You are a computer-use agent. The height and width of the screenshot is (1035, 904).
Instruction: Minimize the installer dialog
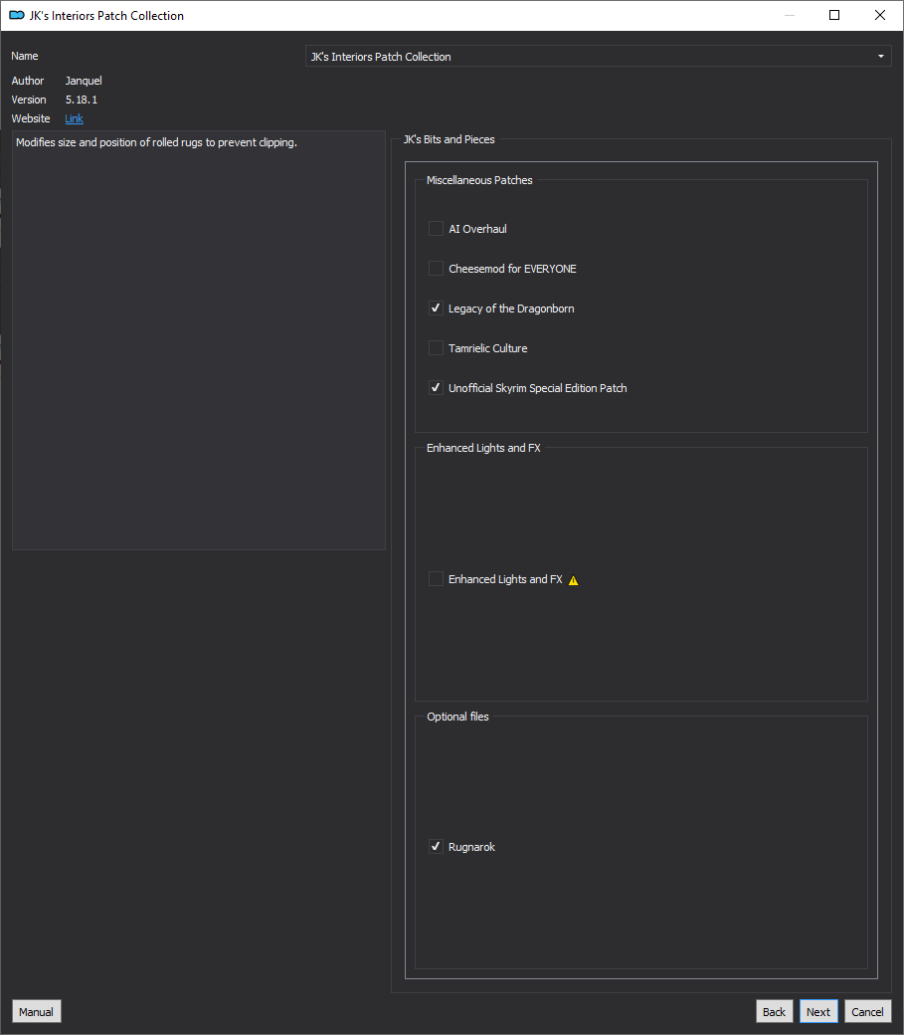pos(790,15)
